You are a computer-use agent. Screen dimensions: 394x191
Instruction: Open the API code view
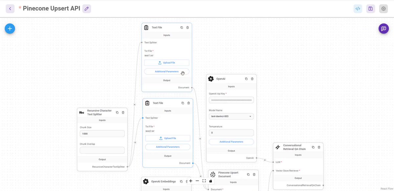(358, 9)
